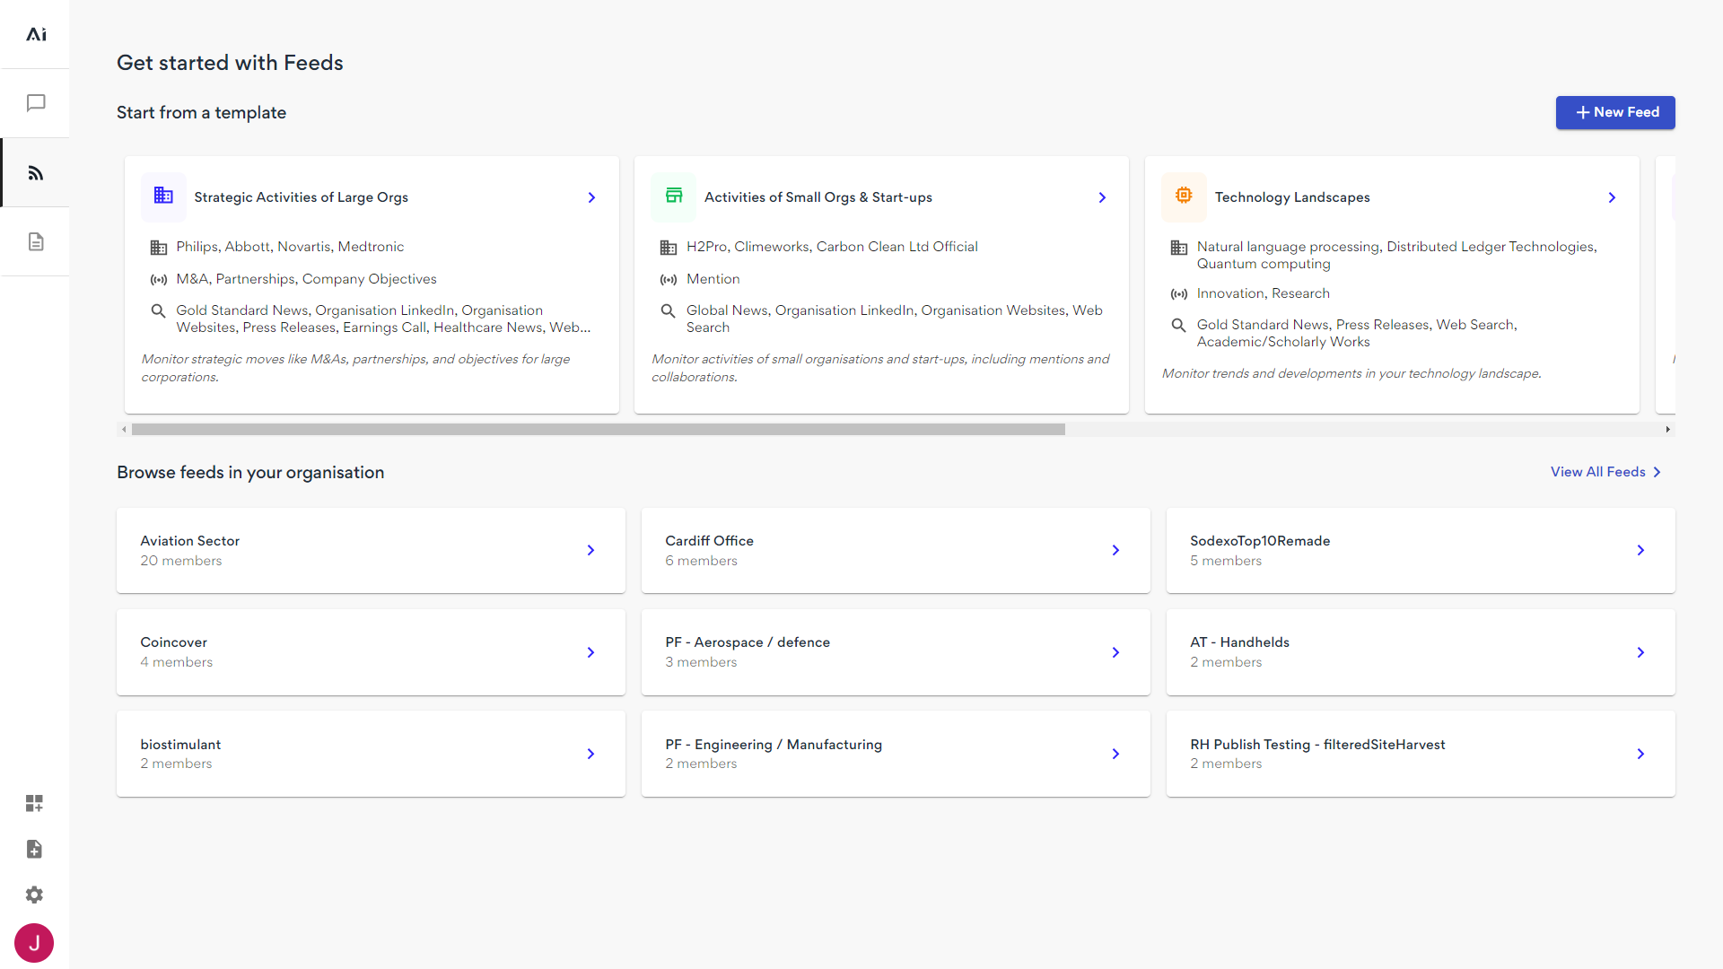Select the Feeds RSS icon in sidebar

(x=36, y=173)
